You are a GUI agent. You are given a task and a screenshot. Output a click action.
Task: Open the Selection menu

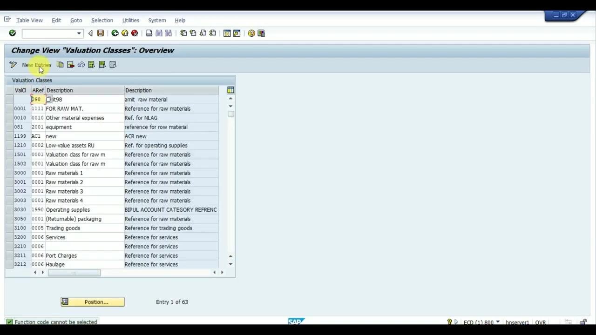coord(102,20)
